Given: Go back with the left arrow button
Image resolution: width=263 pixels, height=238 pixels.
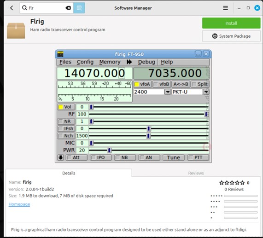Looking at the screenshot, I should [x=12, y=8].
